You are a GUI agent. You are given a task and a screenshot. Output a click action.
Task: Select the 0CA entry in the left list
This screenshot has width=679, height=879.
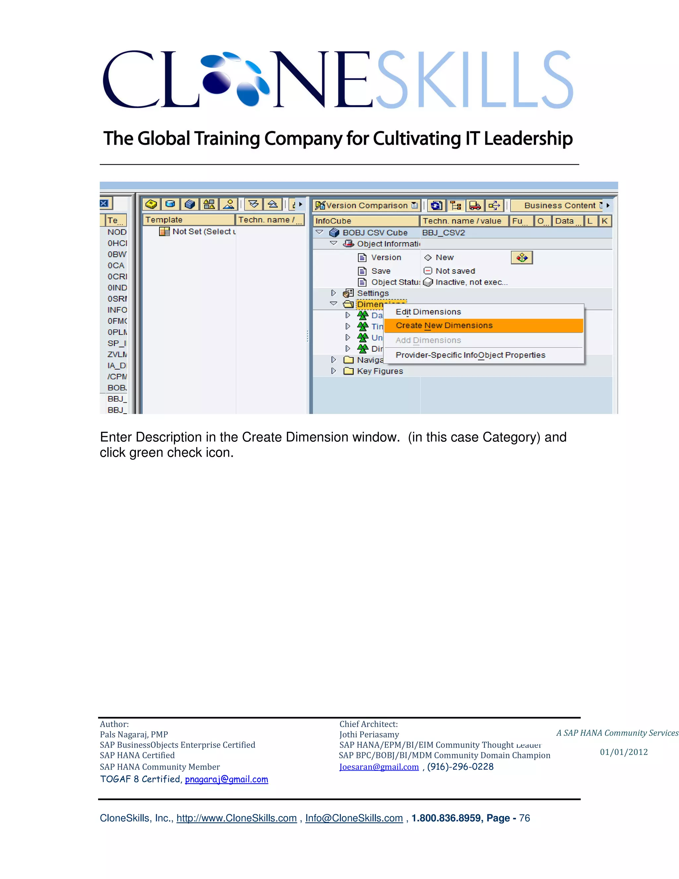(x=116, y=266)
